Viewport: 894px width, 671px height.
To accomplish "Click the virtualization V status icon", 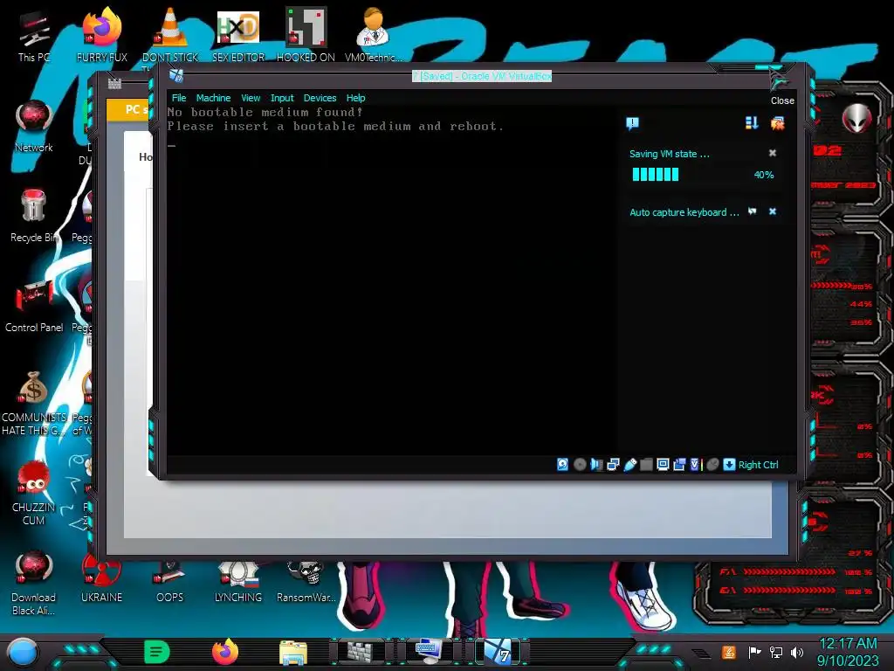I will [696, 465].
